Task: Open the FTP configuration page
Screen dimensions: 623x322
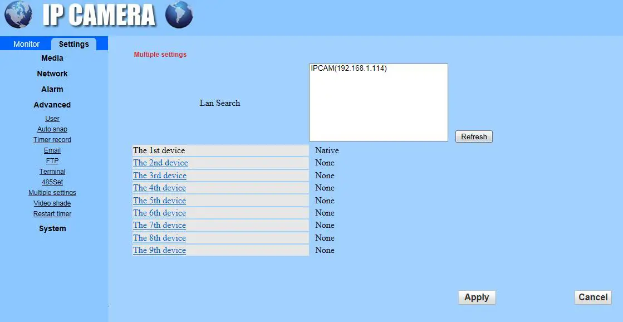Action: [52, 160]
